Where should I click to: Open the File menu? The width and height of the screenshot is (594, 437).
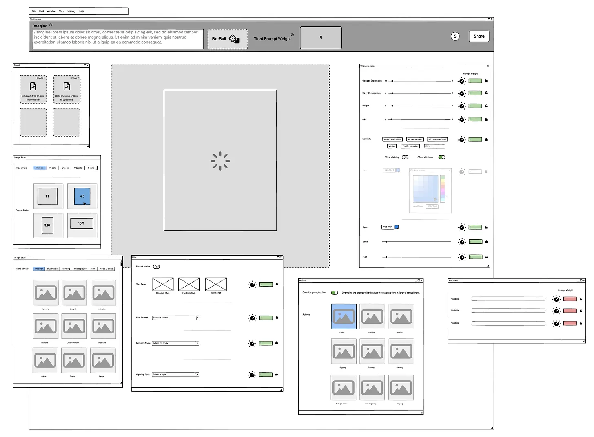click(34, 11)
